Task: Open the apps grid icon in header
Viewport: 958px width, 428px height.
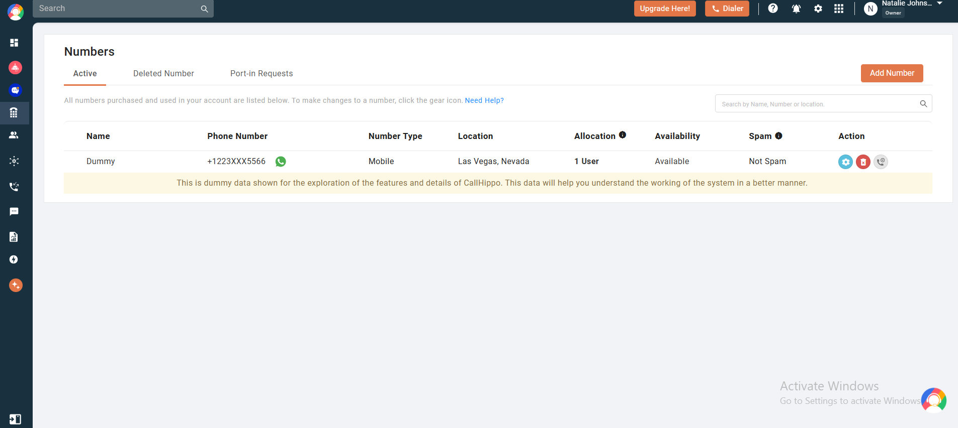Action: click(x=839, y=9)
